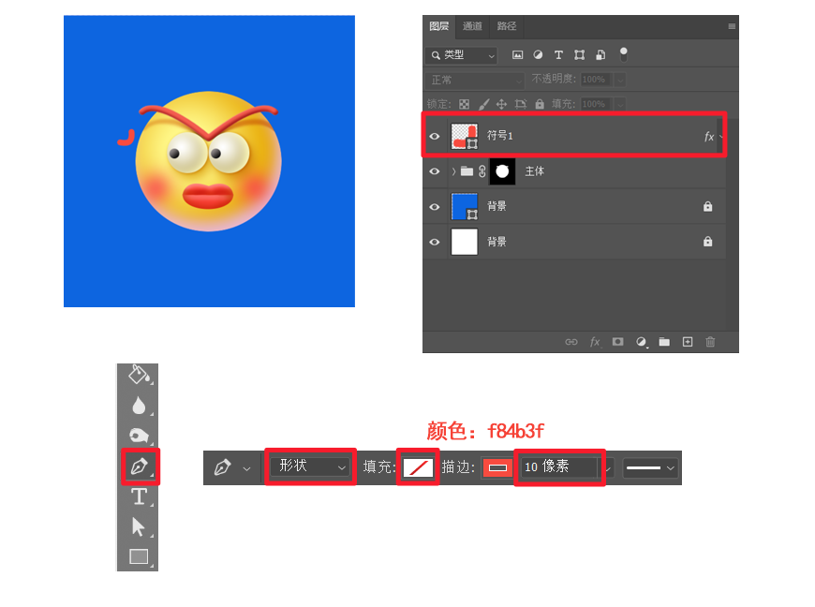815x607 pixels.
Task: Toggle visibility of the 主体 group
Action: (435, 171)
